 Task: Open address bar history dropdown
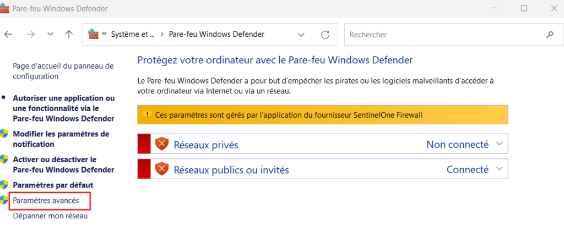click(x=301, y=34)
